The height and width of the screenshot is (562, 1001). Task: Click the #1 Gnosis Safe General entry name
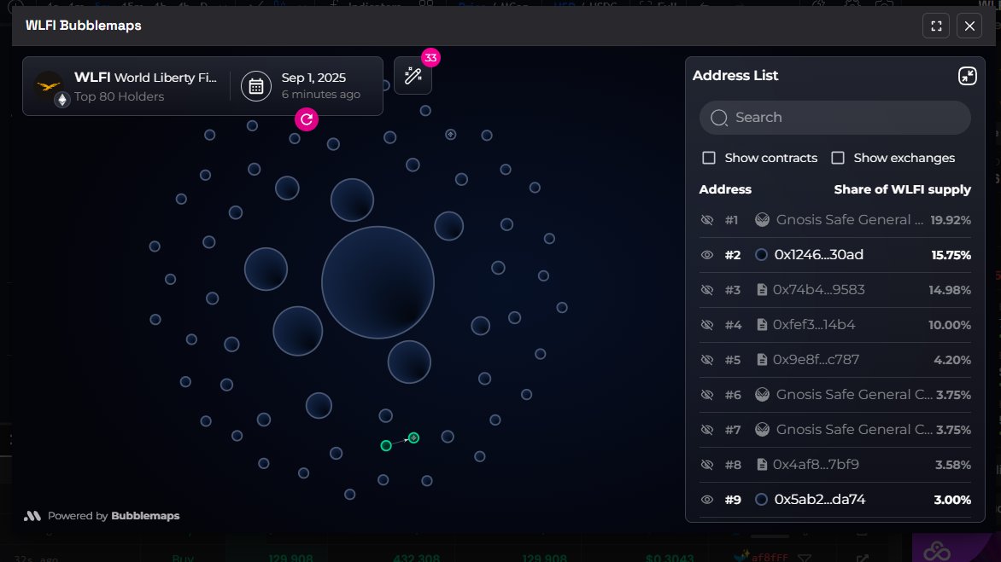(x=850, y=220)
